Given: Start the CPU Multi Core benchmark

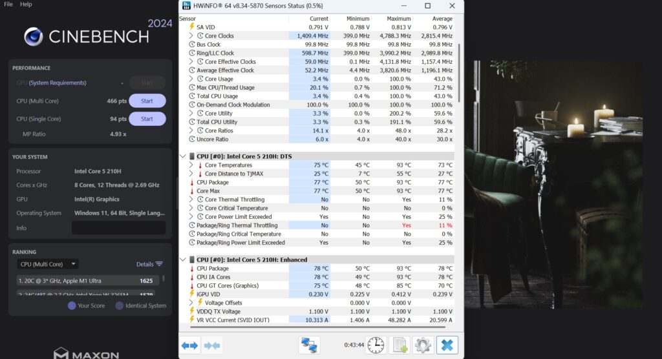Looking at the screenshot, I should pyautogui.click(x=147, y=101).
